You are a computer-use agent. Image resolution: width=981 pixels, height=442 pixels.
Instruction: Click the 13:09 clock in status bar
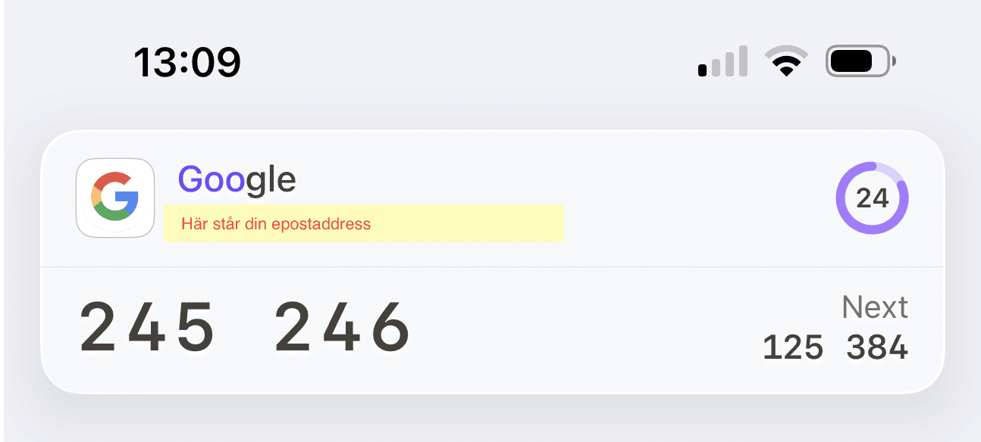[x=187, y=62]
